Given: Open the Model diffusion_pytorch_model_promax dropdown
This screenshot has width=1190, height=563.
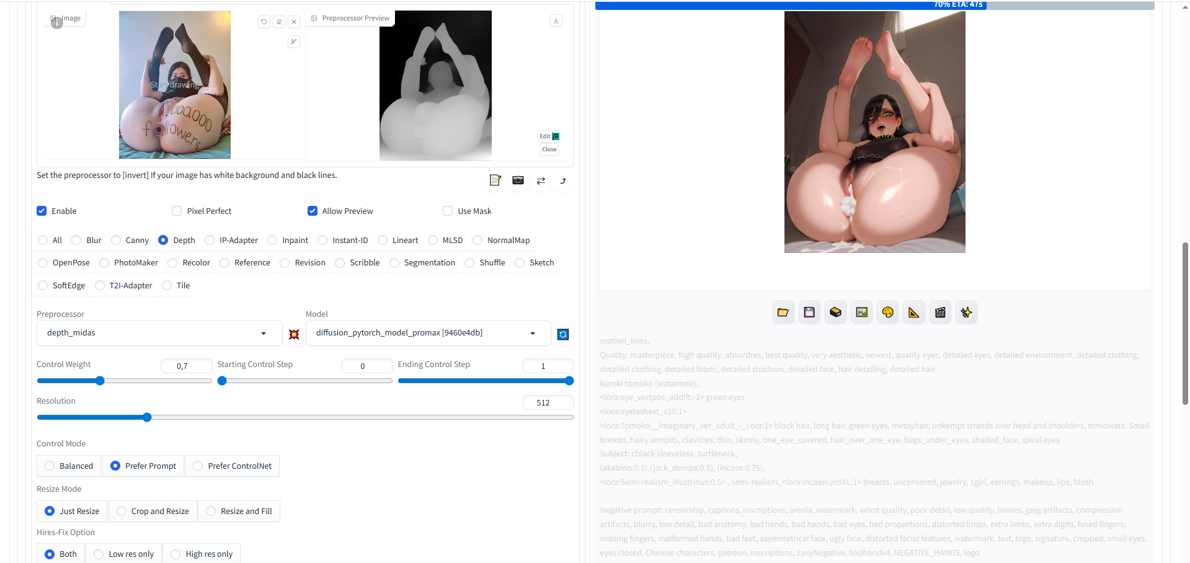Looking at the screenshot, I should [x=428, y=333].
